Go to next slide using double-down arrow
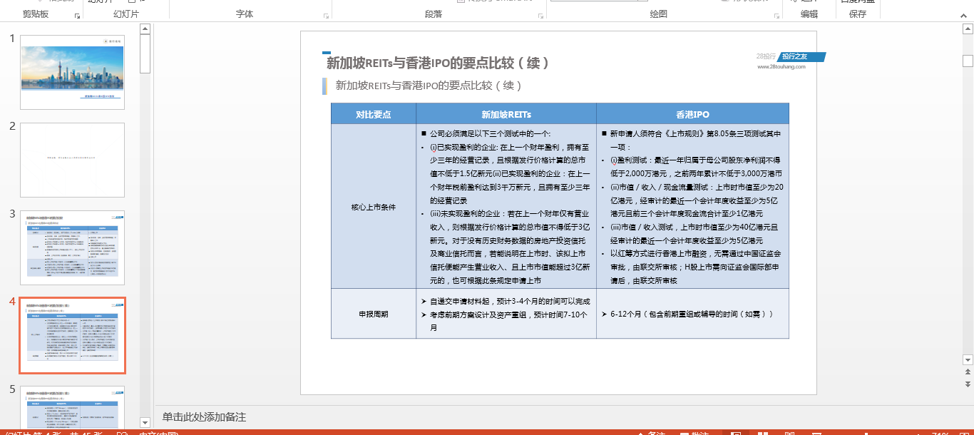974x435 pixels. pos(968,384)
